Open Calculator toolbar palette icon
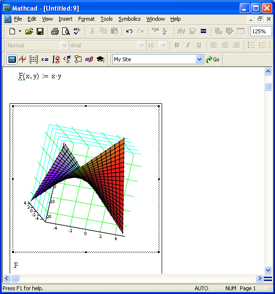275x294 pixels. click(x=12, y=59)
